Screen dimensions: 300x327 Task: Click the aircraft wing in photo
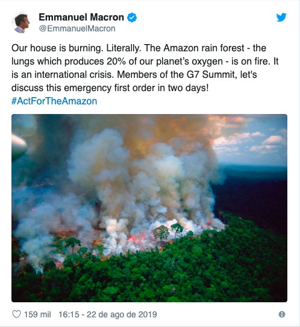pyautogui.click(x=18, y=147)
